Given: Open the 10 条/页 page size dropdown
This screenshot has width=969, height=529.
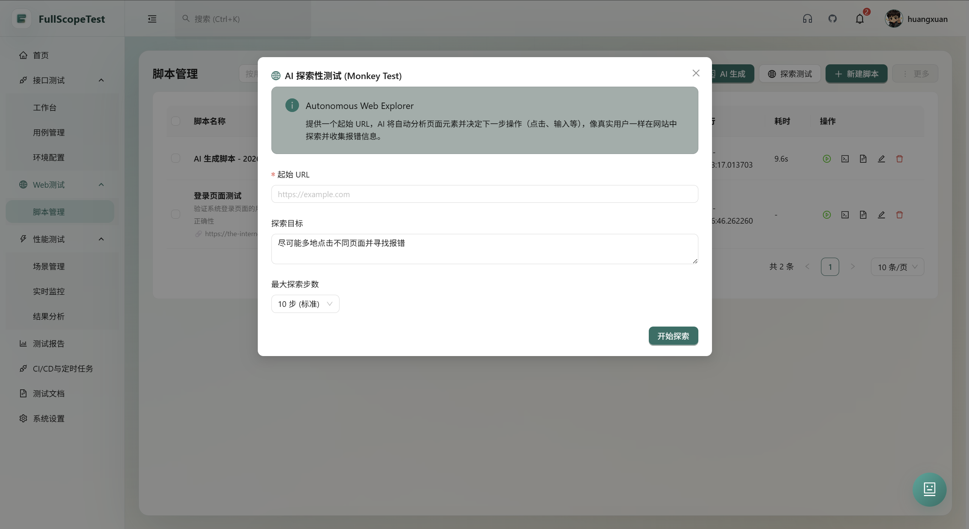Looking at the screenshot, I should point(897,267).
